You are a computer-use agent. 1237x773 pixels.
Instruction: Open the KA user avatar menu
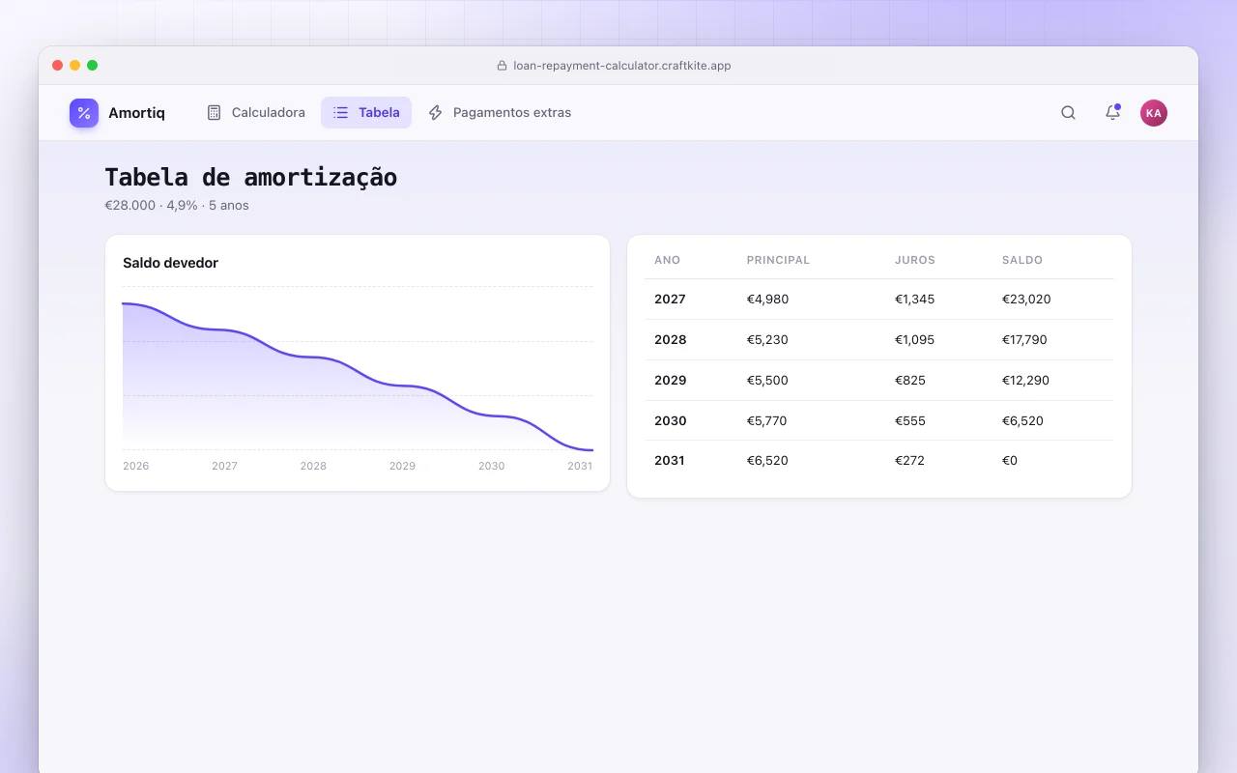coord(1153,113)
